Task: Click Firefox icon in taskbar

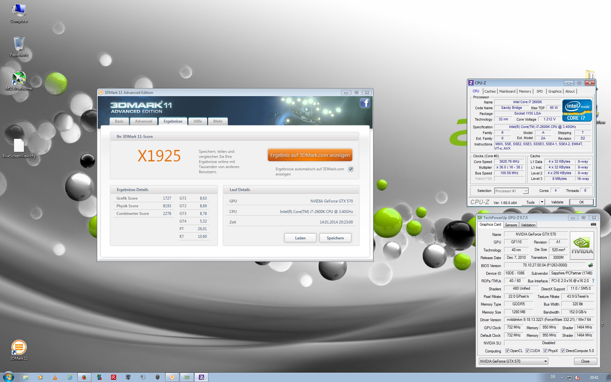Action: coord(84,377)
